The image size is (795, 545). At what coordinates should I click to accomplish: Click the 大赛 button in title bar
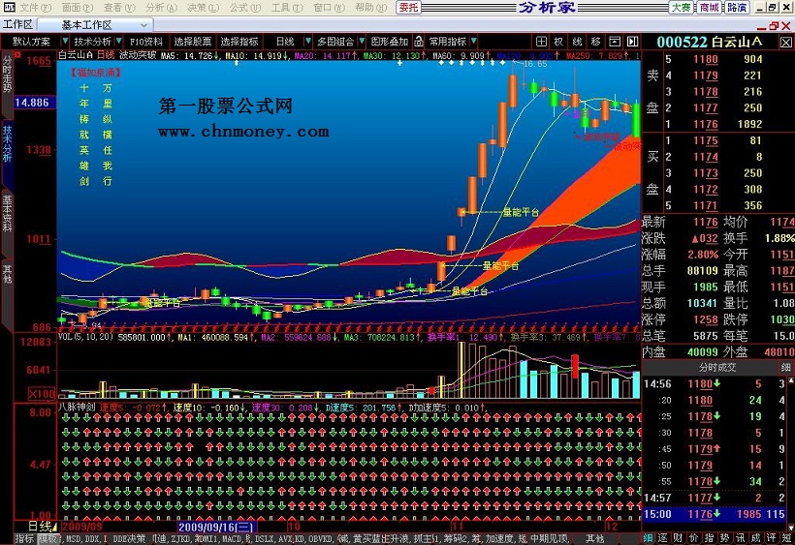click(x=681, y=7)
